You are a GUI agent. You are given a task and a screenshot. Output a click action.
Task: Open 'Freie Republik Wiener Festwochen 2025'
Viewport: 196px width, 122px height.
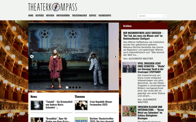click(101, 103)
